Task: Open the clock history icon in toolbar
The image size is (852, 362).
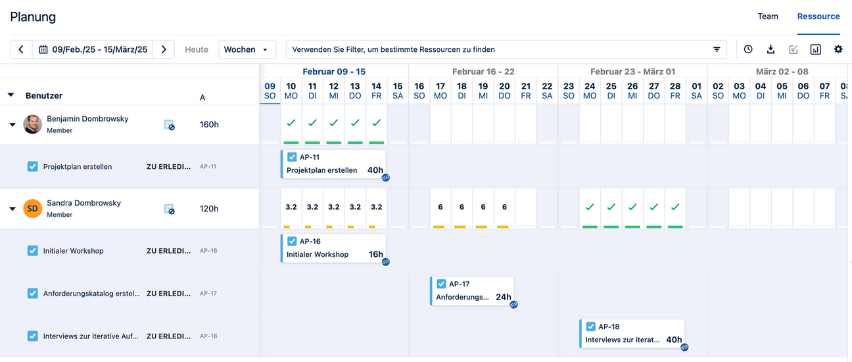Action: [748, 49]
